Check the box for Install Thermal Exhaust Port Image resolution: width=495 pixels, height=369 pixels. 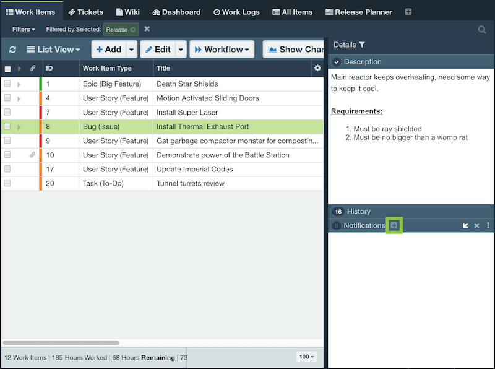[x=7, y=126]
